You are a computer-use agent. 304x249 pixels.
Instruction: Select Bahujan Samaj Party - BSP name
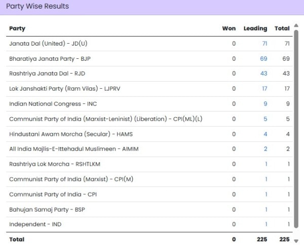(47, 209)
